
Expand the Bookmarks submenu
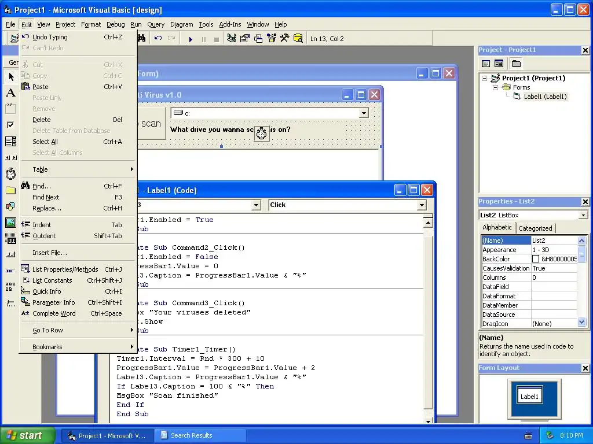click(x=78, y=347)
